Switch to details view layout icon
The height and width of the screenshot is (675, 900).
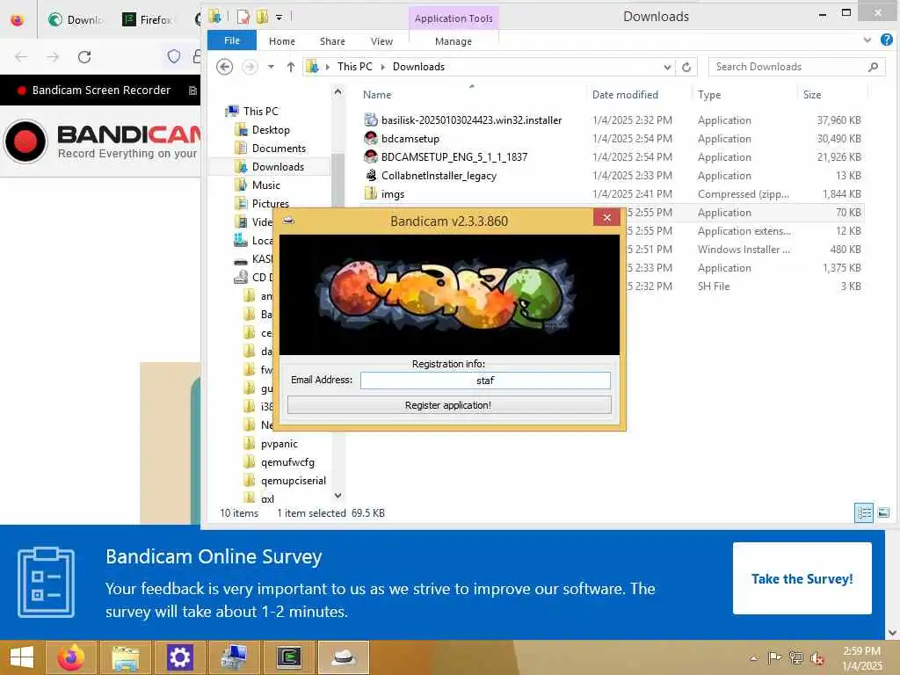(864, 512)
